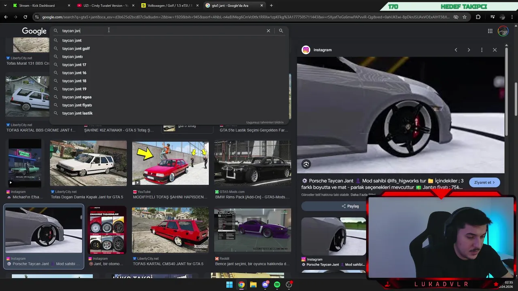The image size is (518, 291).
Task: Show the next image in the preview panel
Action: pos(469,50)
